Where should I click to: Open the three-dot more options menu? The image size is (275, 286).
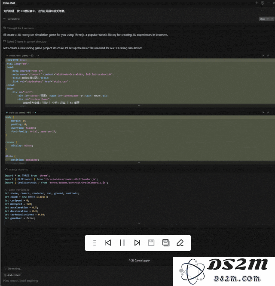point(269,3)
